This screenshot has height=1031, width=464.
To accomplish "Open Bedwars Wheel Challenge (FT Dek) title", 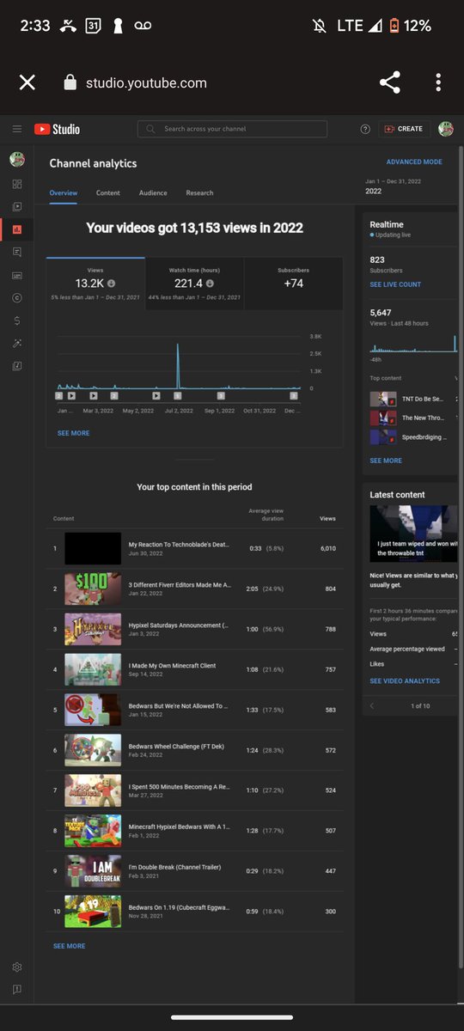I will (176, 747).
